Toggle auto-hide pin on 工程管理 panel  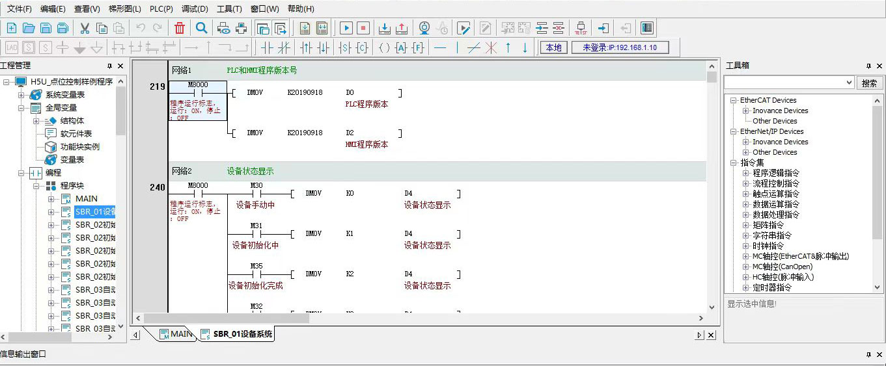109,66
